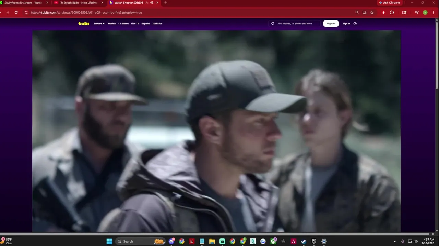The image size is (439, 246).
Task: Open the Xbox app on taskbar
Action: (x=273, y=241)
